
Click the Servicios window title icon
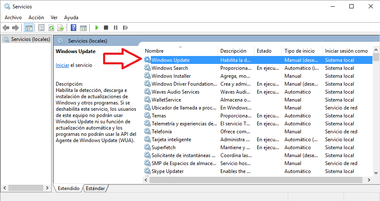click(7, 7)
